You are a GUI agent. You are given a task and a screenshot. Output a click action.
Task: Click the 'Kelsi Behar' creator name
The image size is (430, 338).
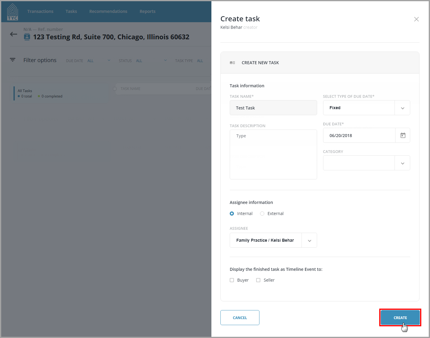231,27
